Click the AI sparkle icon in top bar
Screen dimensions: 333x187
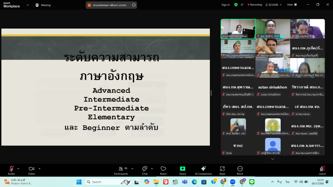click(x=242, y=5)
